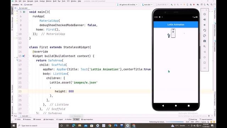Open the File menu

[x=16, y=1]
